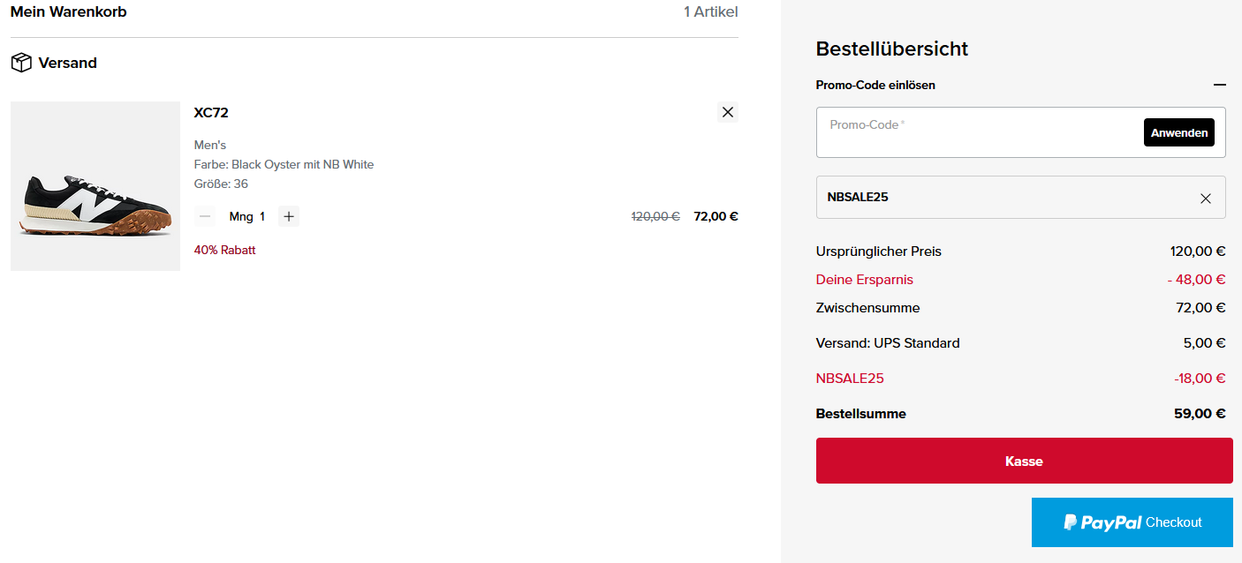The image size is (1242, 563).
Task: Click the Promo-Code einlösen header label
Action: pyautogui.click(x=875, y=86)
